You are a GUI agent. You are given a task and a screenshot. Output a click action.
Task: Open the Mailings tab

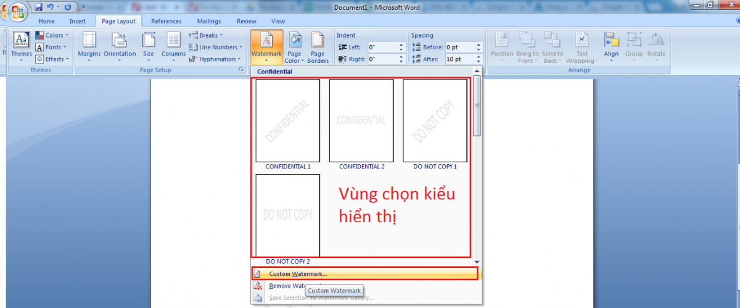(x=209, y=21)
